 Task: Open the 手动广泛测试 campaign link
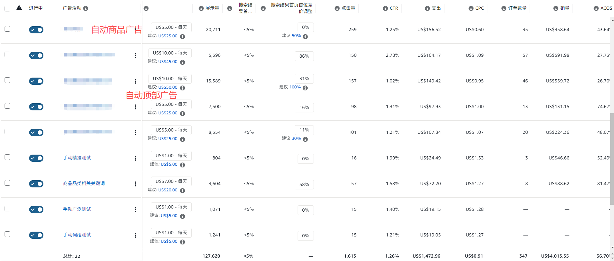coord(77,209)
